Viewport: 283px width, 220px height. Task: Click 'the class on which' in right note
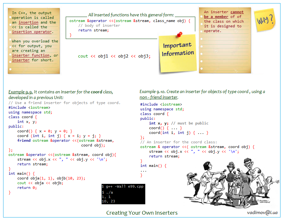coord(224,21)
